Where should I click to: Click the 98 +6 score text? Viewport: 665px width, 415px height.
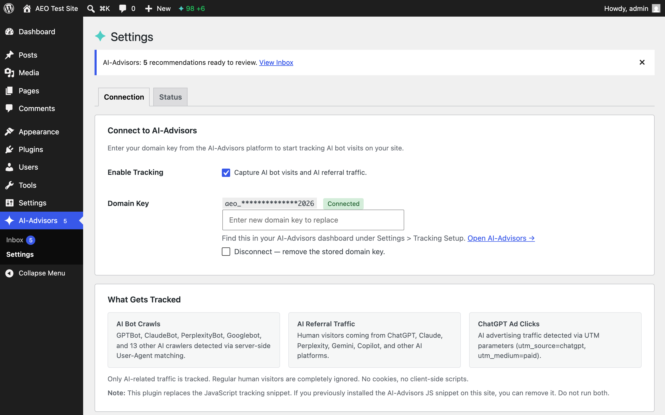(x=195, y=9)
